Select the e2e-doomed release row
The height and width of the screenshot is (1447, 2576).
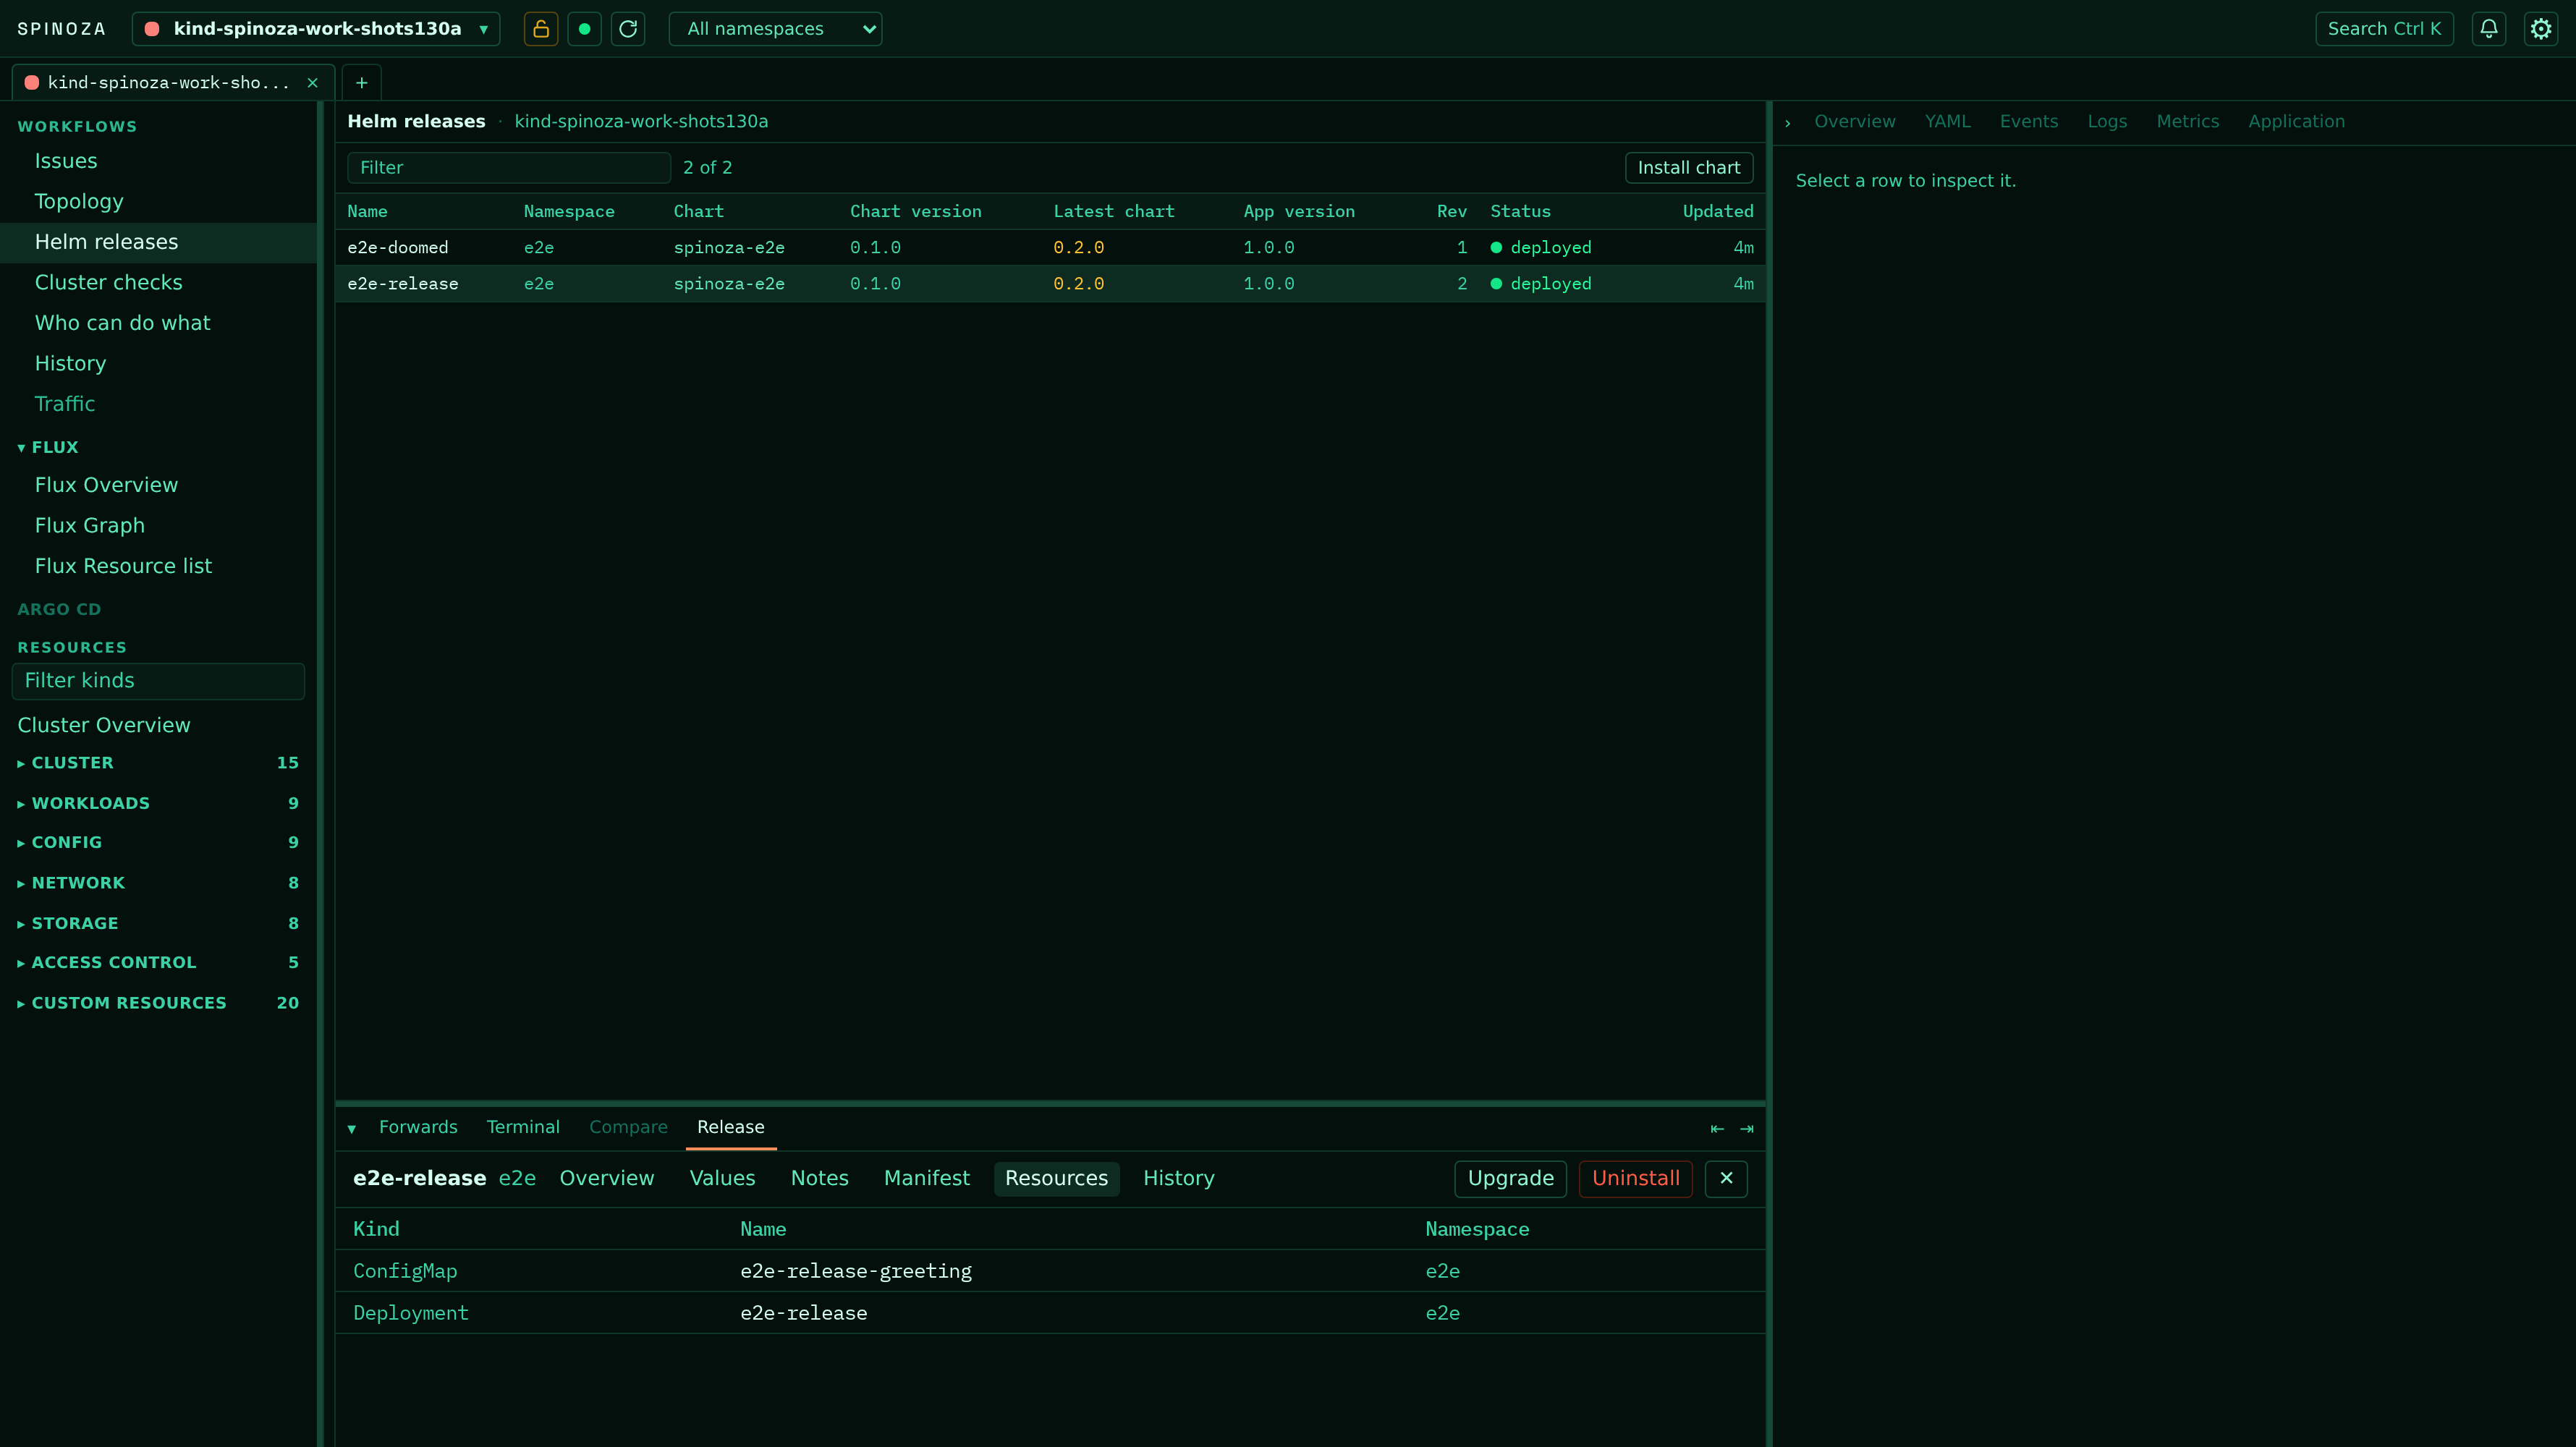point(1050,248)
